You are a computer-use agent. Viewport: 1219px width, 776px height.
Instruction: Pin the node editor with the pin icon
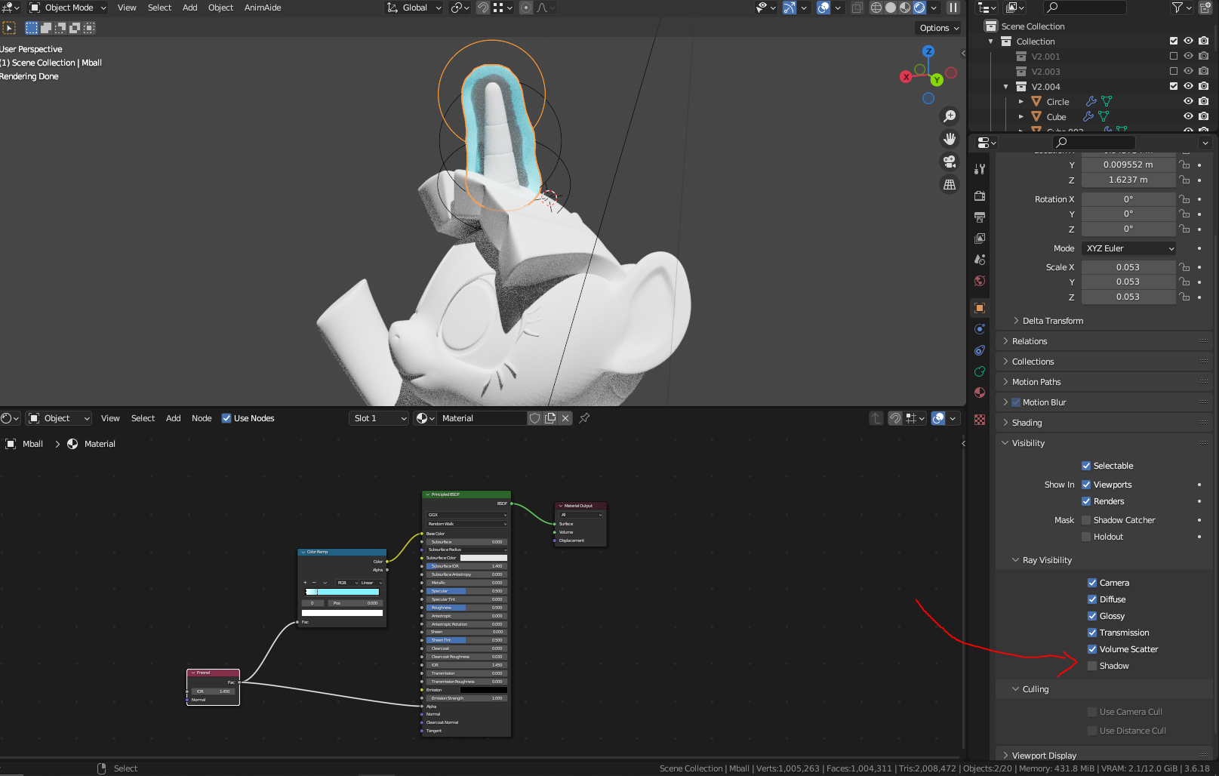(x=584, y=418)
